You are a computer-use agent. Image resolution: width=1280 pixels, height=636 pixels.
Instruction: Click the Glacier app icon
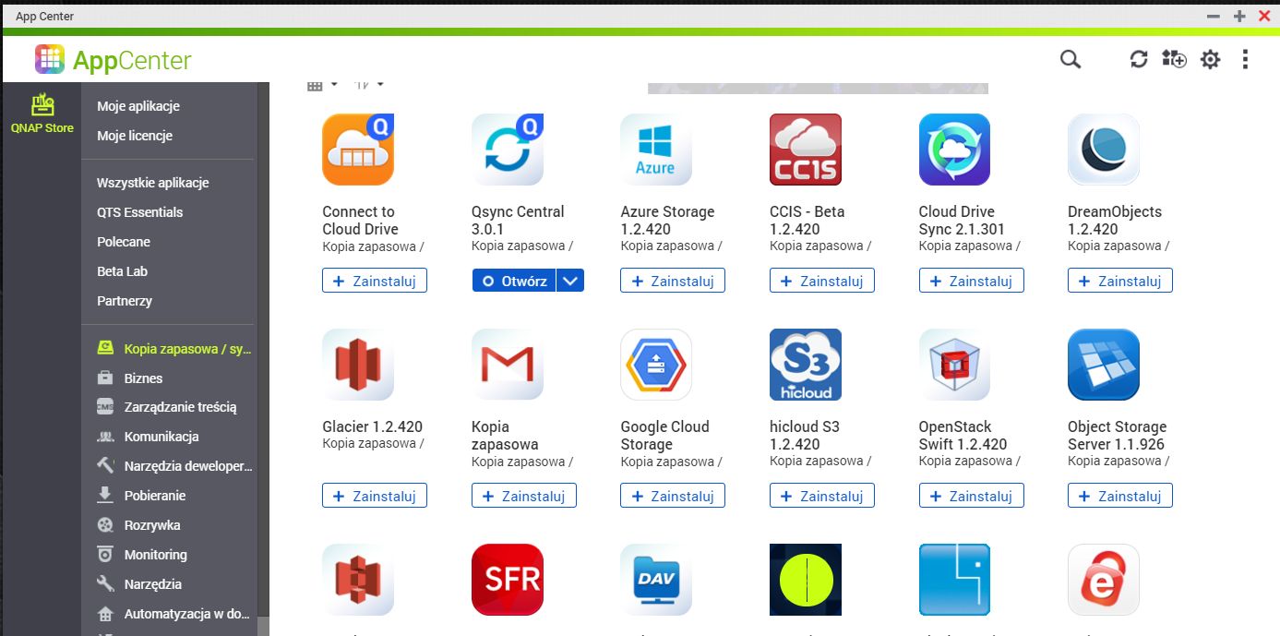click(358, 365)
